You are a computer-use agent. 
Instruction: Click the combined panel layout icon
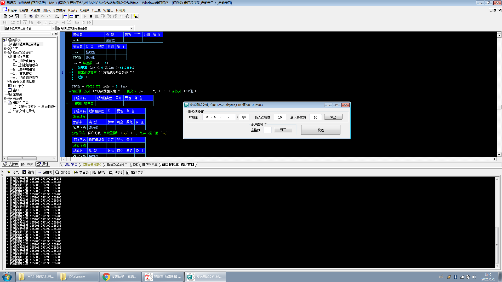[x=77, y=16]
